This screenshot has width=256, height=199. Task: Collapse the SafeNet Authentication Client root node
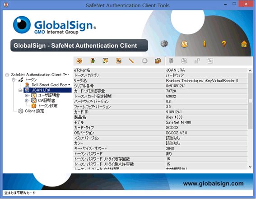pos(7,75)
